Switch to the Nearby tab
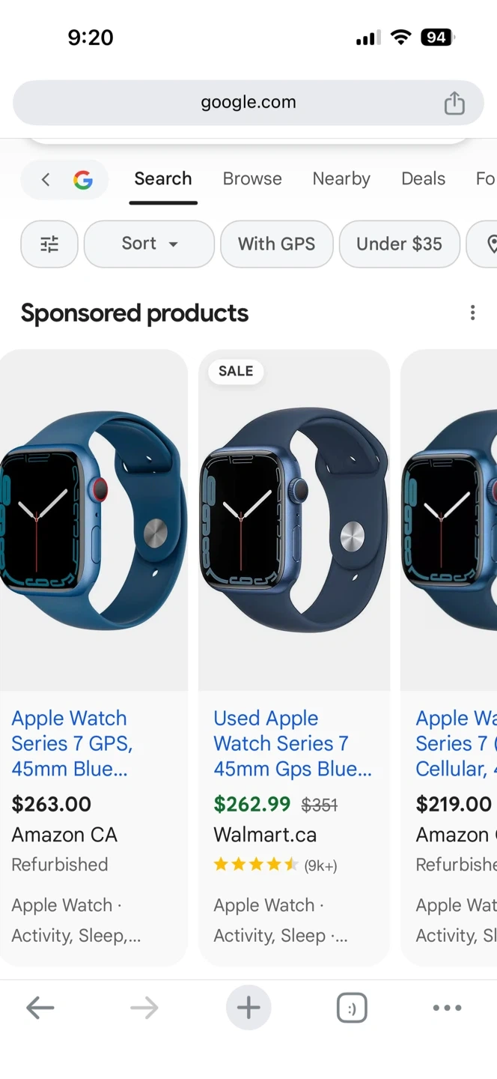 [x=341, y=179]
